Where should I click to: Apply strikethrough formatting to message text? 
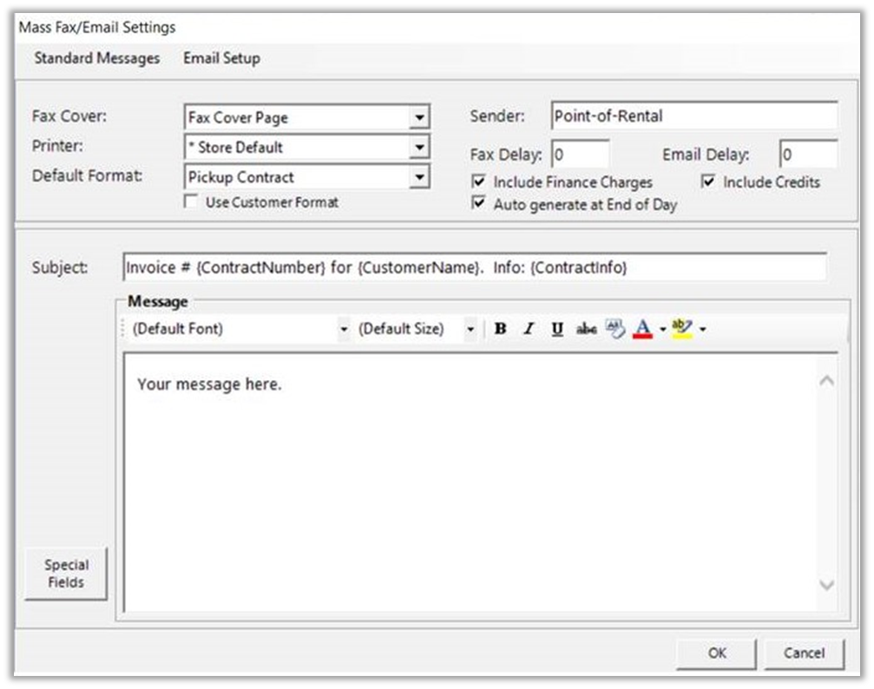pos(587,329)
